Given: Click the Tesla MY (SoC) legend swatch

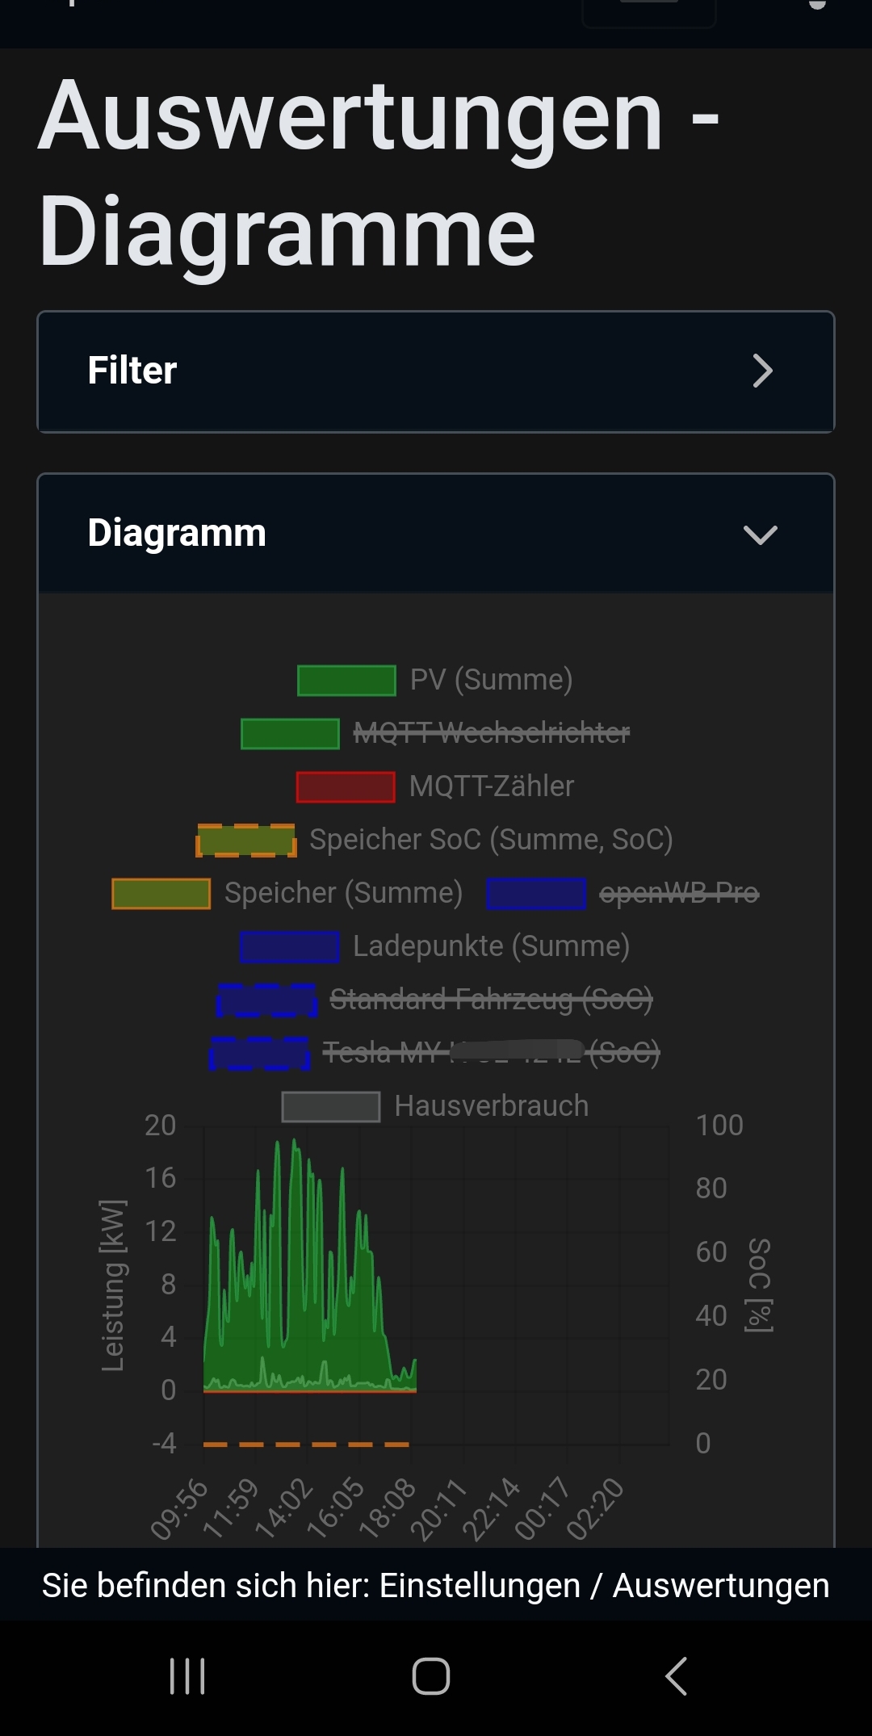Looking at the screenshot, I should click(x=259, y=1054).
